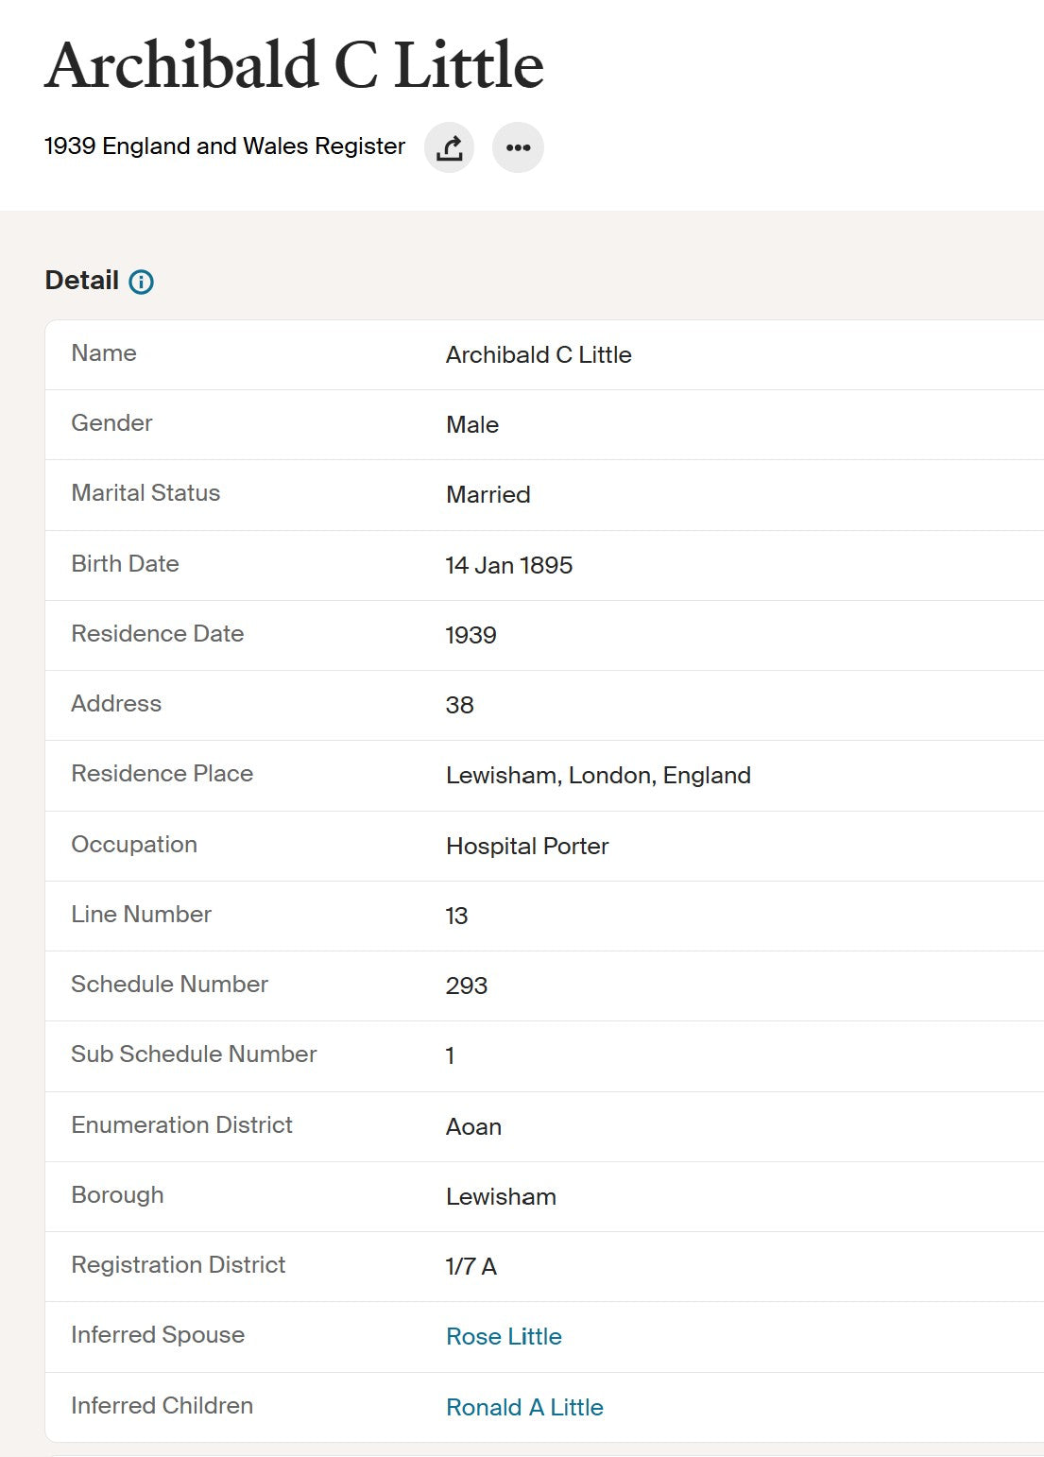Click the Gender value Male
The image size is (1044, 1457).
coord(472,424)
